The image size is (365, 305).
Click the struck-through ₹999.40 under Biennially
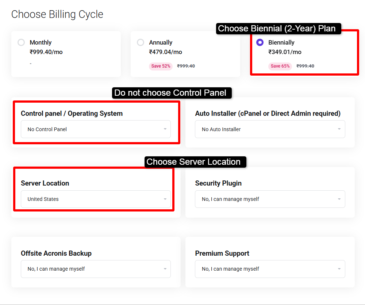(x=305, y=66)
